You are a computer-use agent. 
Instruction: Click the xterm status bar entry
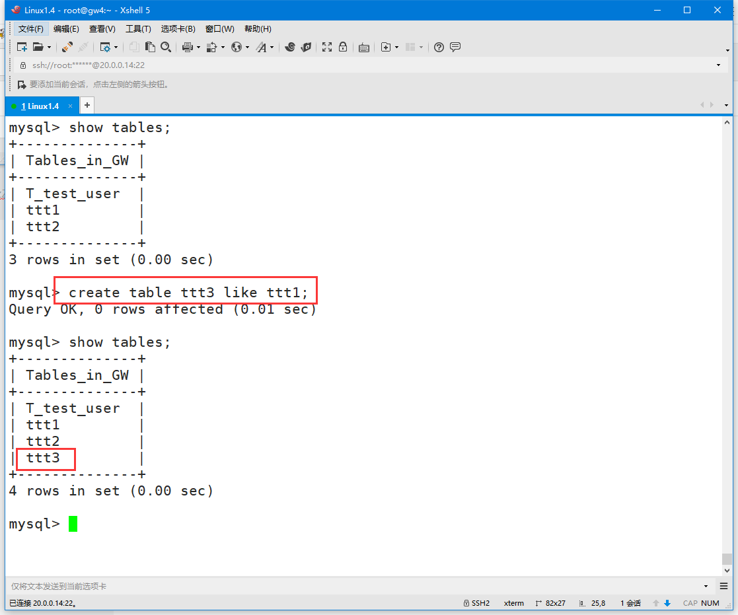(x=513, y=603)
